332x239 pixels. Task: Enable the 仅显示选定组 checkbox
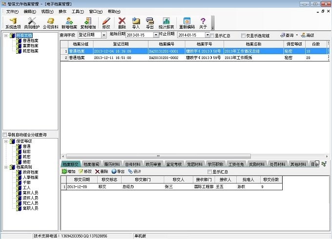[x=244, y=36]
